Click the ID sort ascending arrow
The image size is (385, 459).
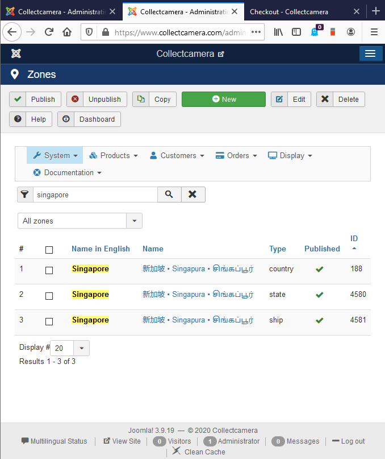point(354,249)
